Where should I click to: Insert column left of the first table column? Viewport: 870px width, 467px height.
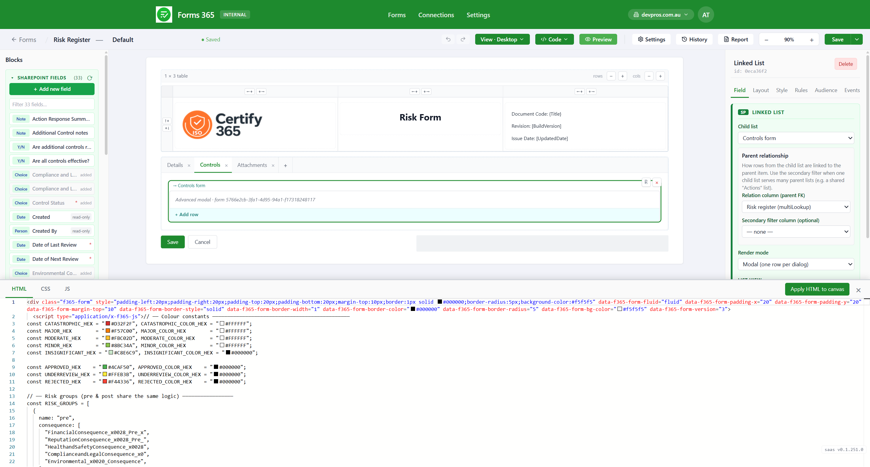250,91
